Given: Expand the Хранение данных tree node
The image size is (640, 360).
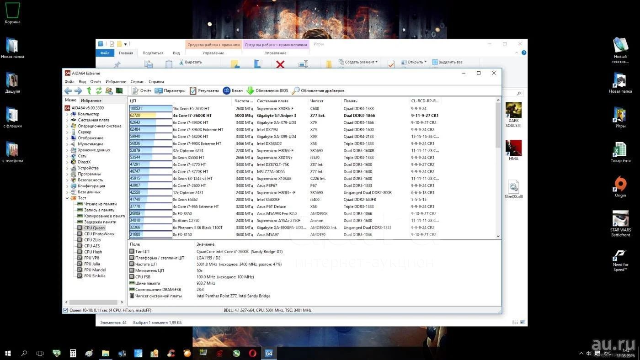Looking at the screenshot, I should [67, 150].
